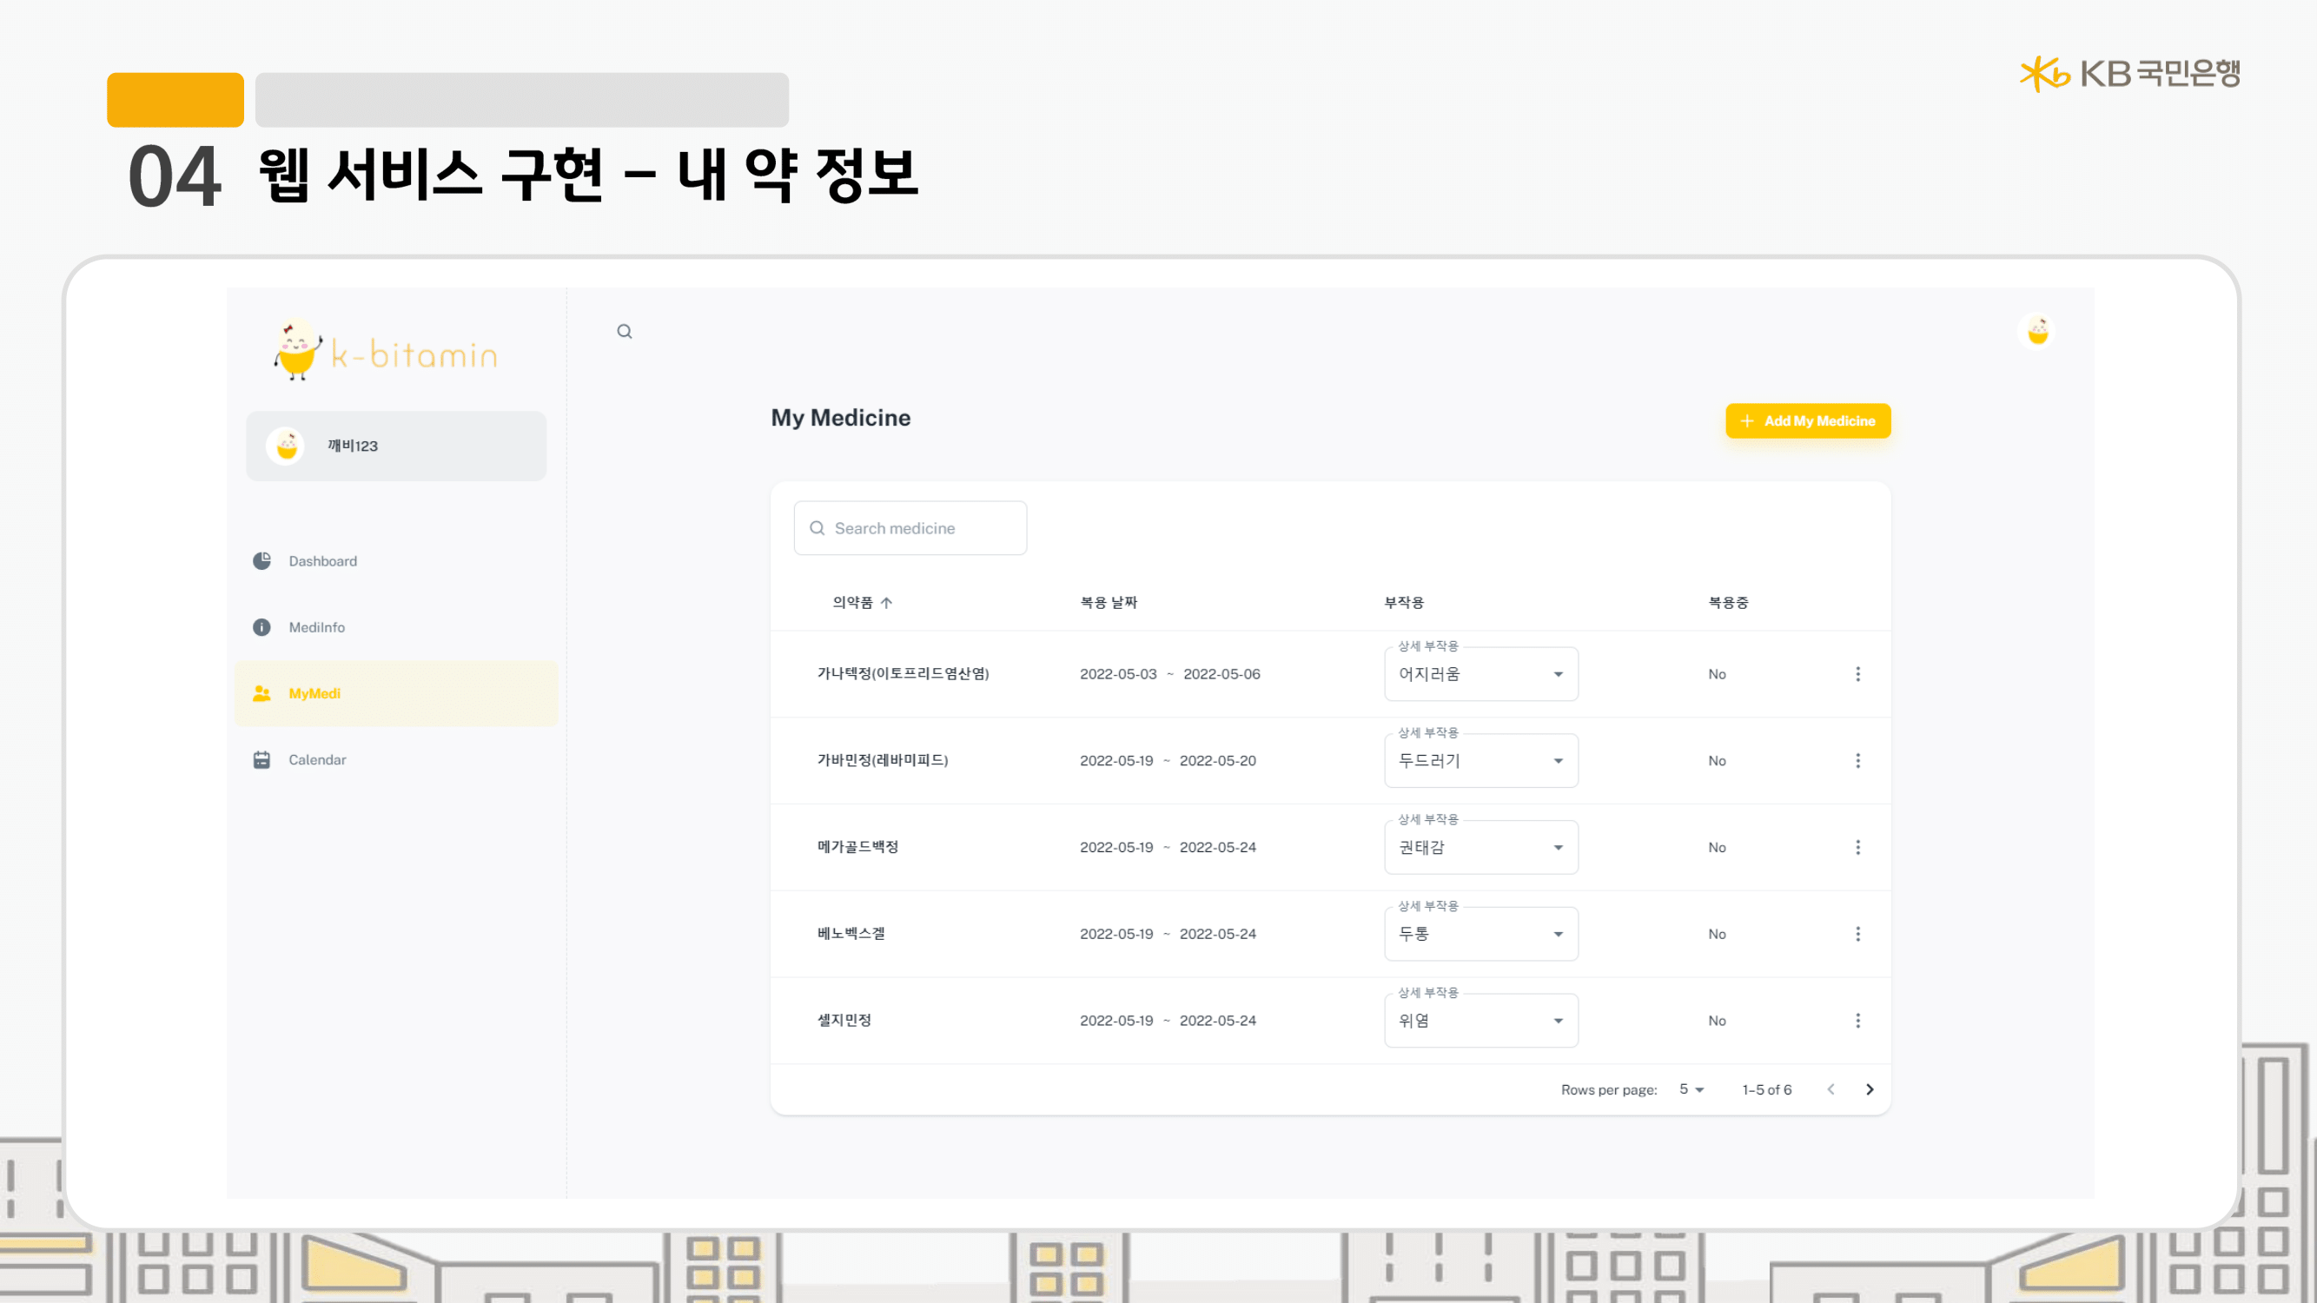The width and height of the screenshot is (2317, 1303).
Task: Sort by 의약품 column arrow
Action: (x=886, y=603)
